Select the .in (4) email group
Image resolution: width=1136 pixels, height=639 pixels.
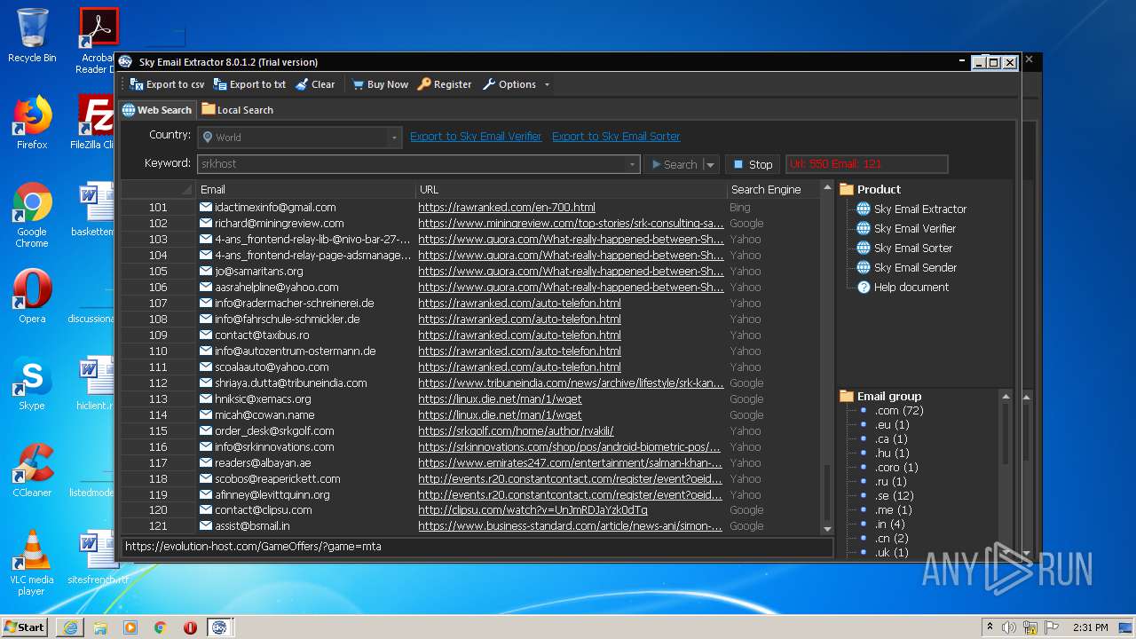point(890,524)
